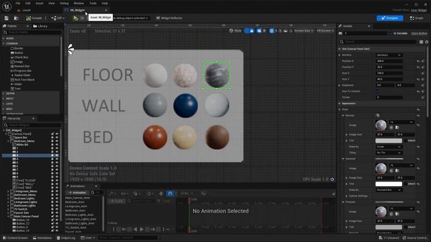The image size is (431, 242).
Task: Click the Pressed style Tint color swatch
Action: click(389, 227)
